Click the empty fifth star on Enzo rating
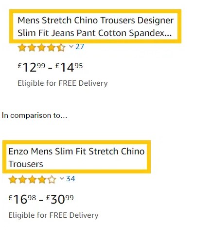Image resolution: width=213 pixels, height=246 pixels. [52, 180]
